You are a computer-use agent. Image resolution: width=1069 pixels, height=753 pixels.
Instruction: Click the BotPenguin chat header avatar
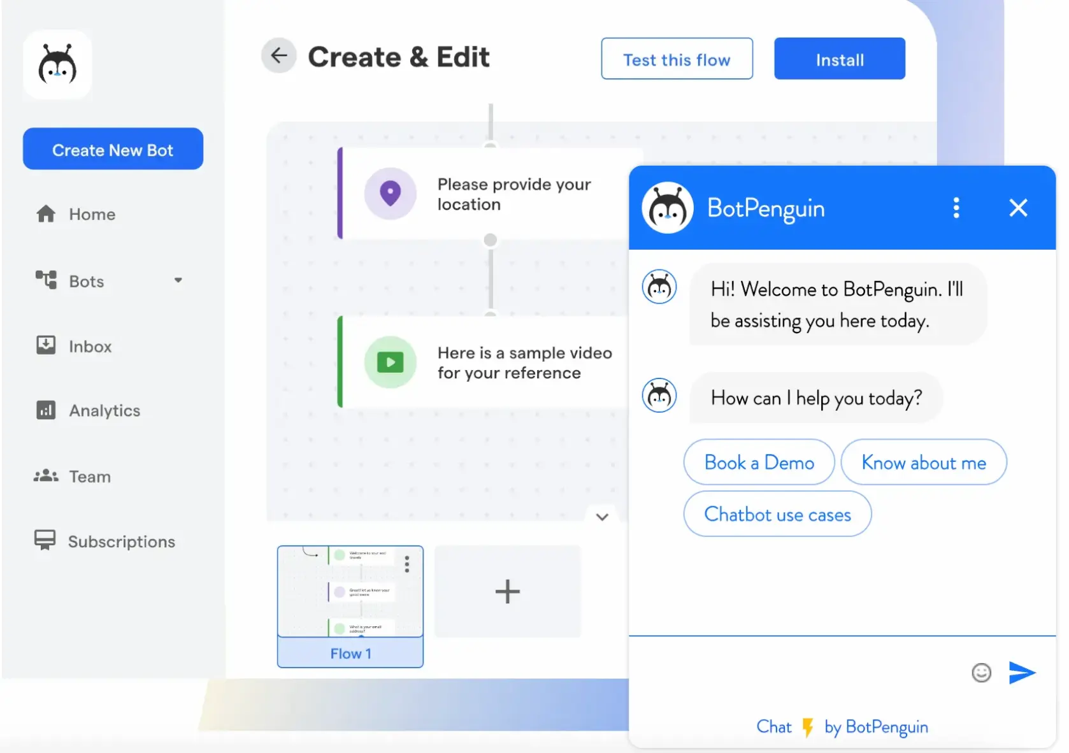[x=667, y=208]
